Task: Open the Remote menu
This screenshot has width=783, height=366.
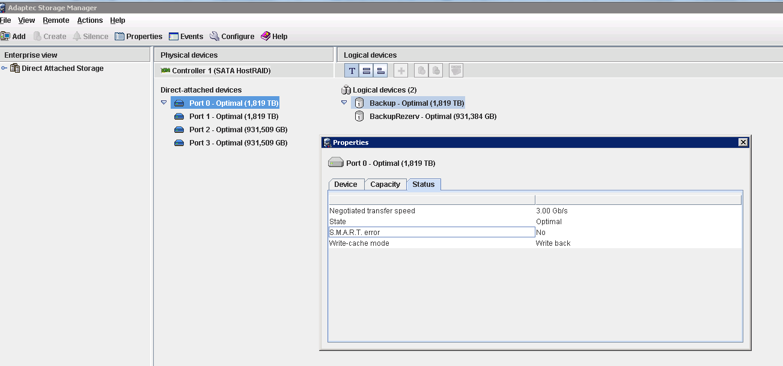Action: pyautogui.click(x=56, y=20)
